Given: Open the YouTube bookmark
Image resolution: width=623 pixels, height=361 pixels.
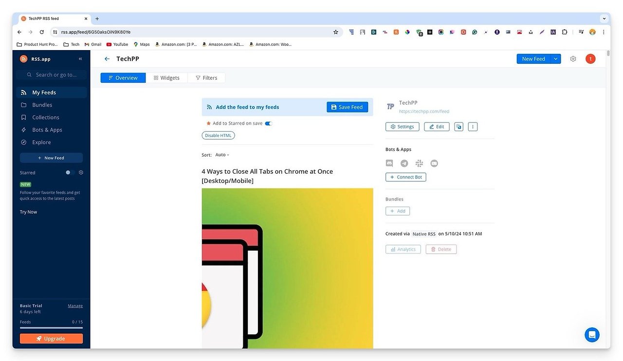Looking at the screenshot, I should pyautogui.click(x=117, y=44).
